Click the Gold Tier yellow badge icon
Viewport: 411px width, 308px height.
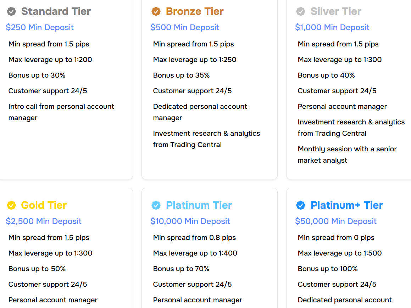tap(11, 205)
